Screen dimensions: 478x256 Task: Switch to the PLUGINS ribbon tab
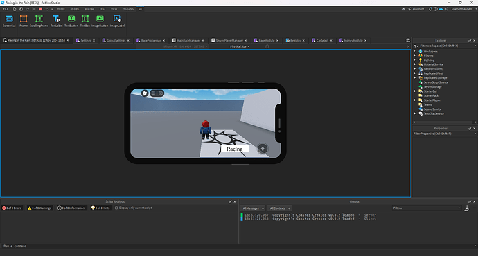point(127,9)
